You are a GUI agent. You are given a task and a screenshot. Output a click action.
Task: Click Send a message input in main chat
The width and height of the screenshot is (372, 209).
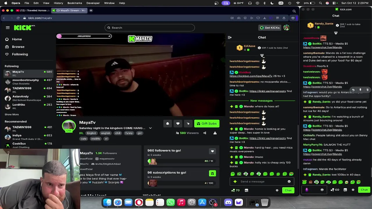click(261, 182)
